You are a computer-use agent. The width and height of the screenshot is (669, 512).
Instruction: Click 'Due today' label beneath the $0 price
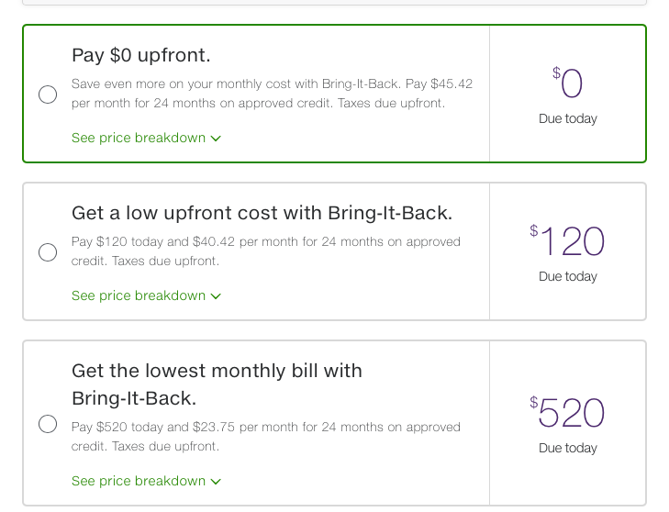coord(568,118)
